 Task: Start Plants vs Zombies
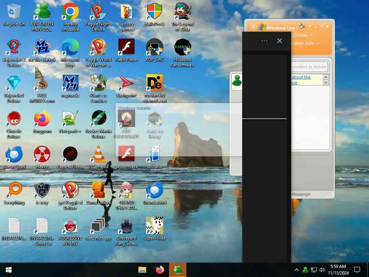click(x=98, y=88)
